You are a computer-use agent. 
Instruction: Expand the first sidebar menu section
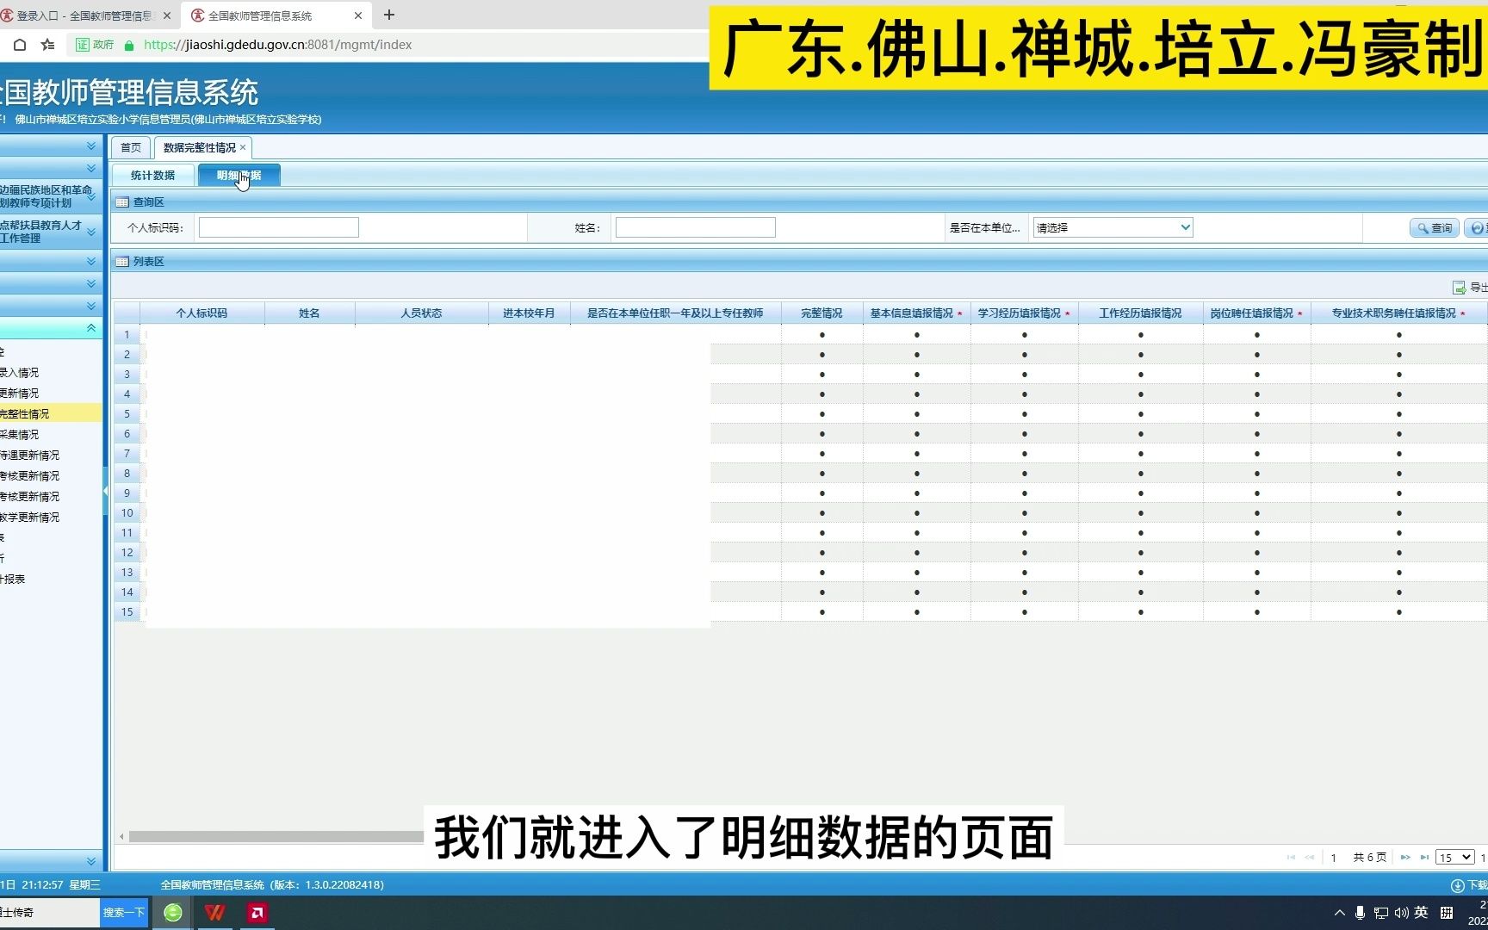[x=91, y=146]
